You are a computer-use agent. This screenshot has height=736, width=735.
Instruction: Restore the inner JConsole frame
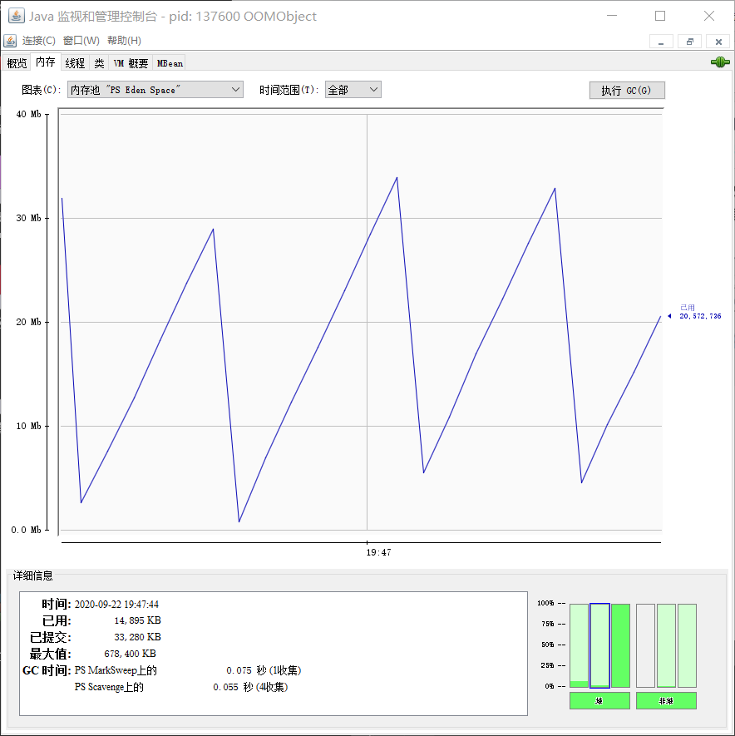click(689, 42)
